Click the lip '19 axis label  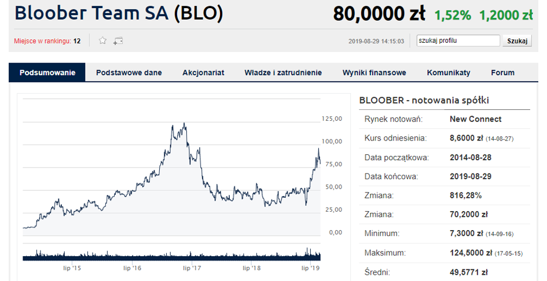[x=311, y=268]
